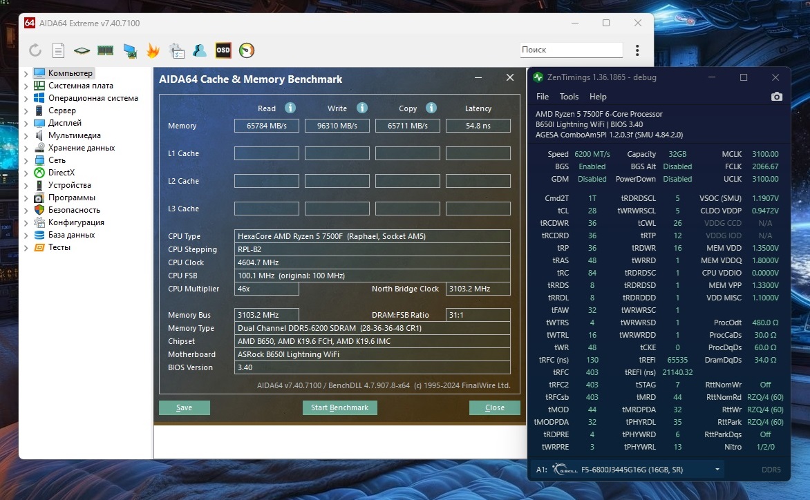Expand the Устройства node chevron

[x=26, y=185]
